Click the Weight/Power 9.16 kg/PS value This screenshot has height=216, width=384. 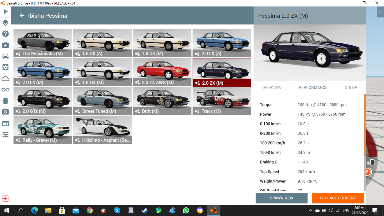[308, 181]
